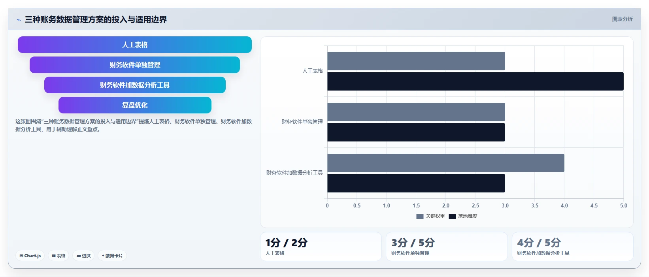This screenshot has width=649, height=277.
Task: Click the 图表分析 label in header
Action: [x=622, y=19]
